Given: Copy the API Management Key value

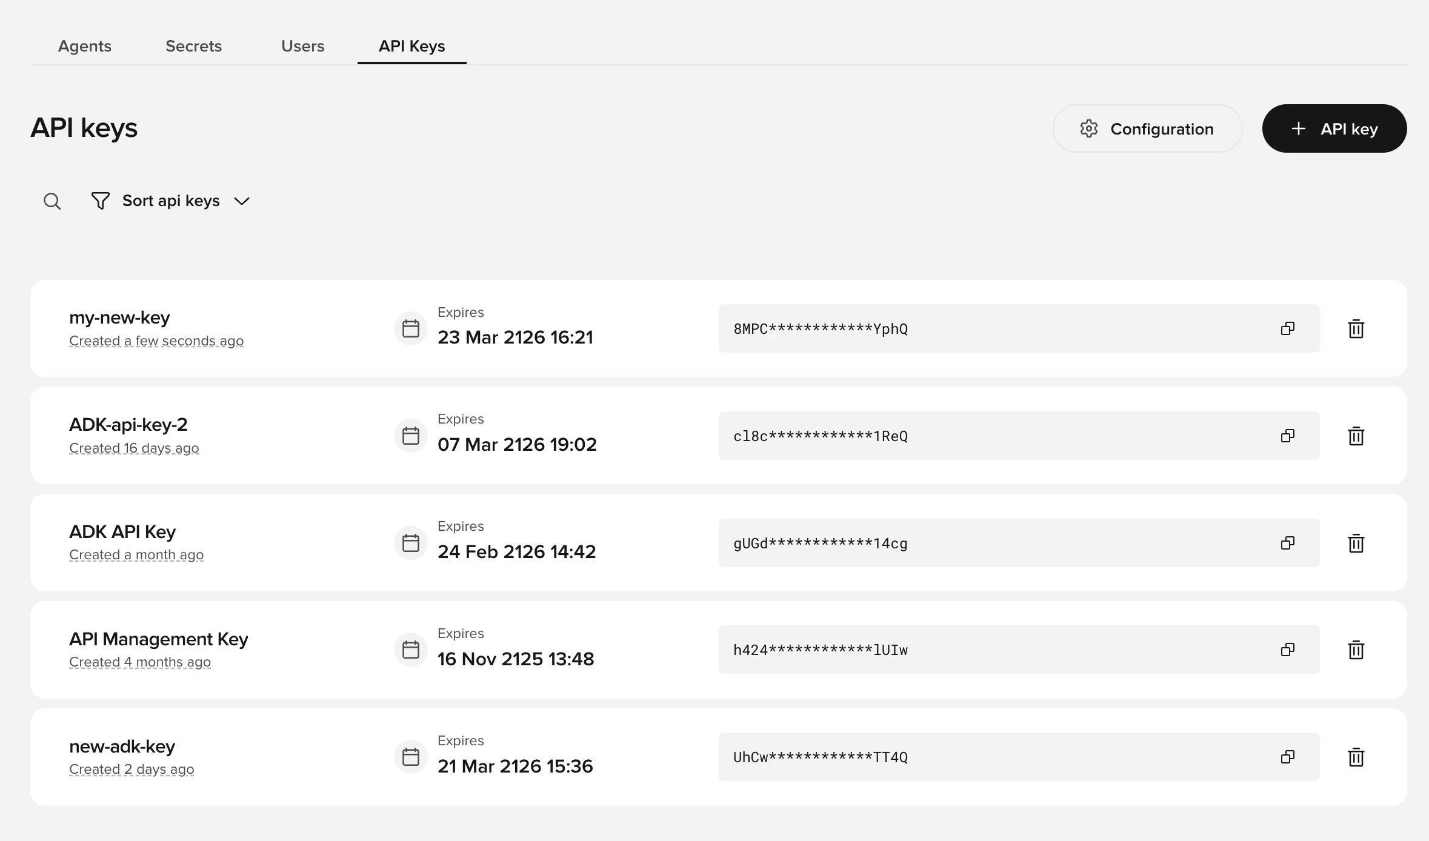Looking at the screenshot, I should pos(1288,650).
